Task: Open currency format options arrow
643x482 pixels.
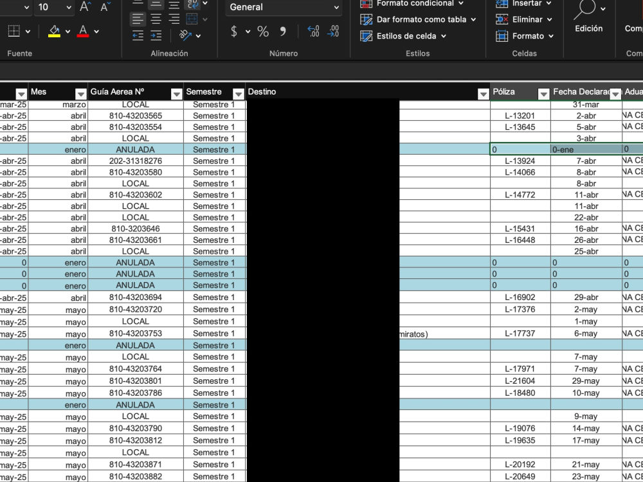Action: [x=248, y=31]
